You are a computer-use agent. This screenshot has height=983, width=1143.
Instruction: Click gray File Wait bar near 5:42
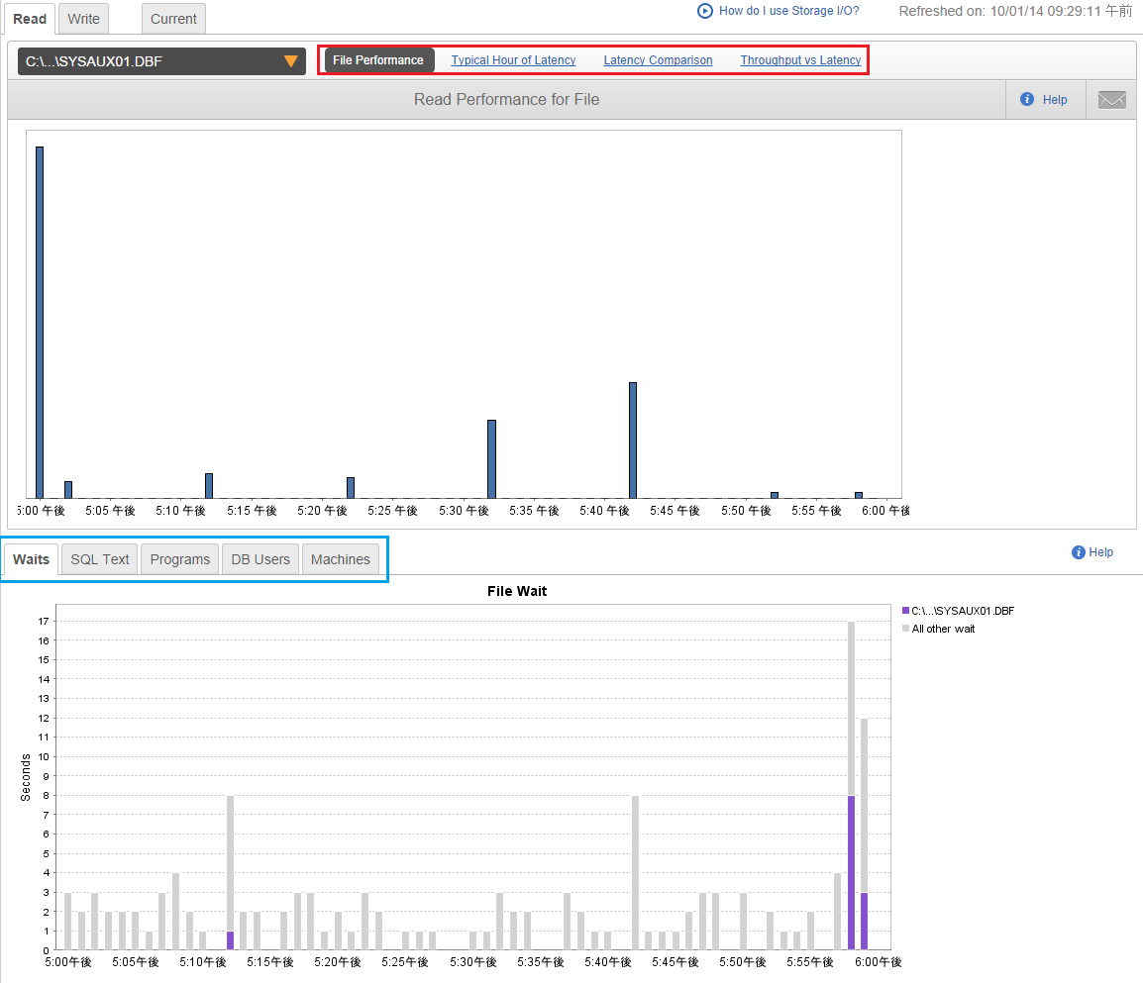pyautogui.click(x=636, y=872)
